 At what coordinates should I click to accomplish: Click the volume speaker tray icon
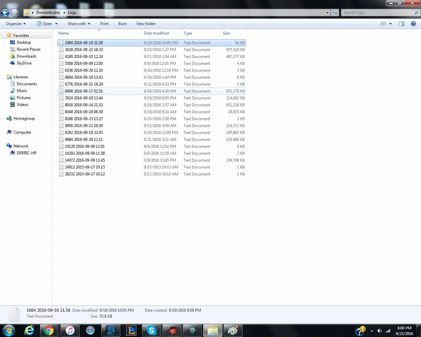pos(380,331)
